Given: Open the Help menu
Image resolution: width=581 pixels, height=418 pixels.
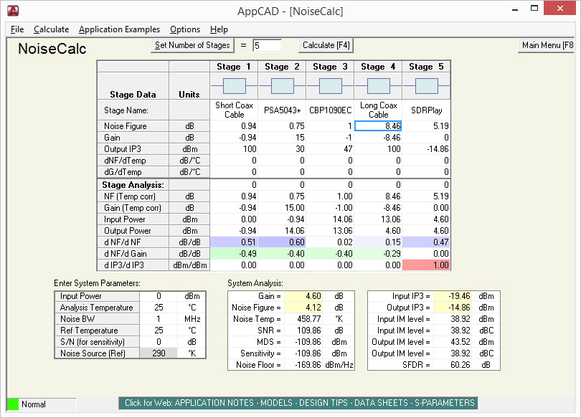Looking at the screenshot, I should [x=219, y=29].
